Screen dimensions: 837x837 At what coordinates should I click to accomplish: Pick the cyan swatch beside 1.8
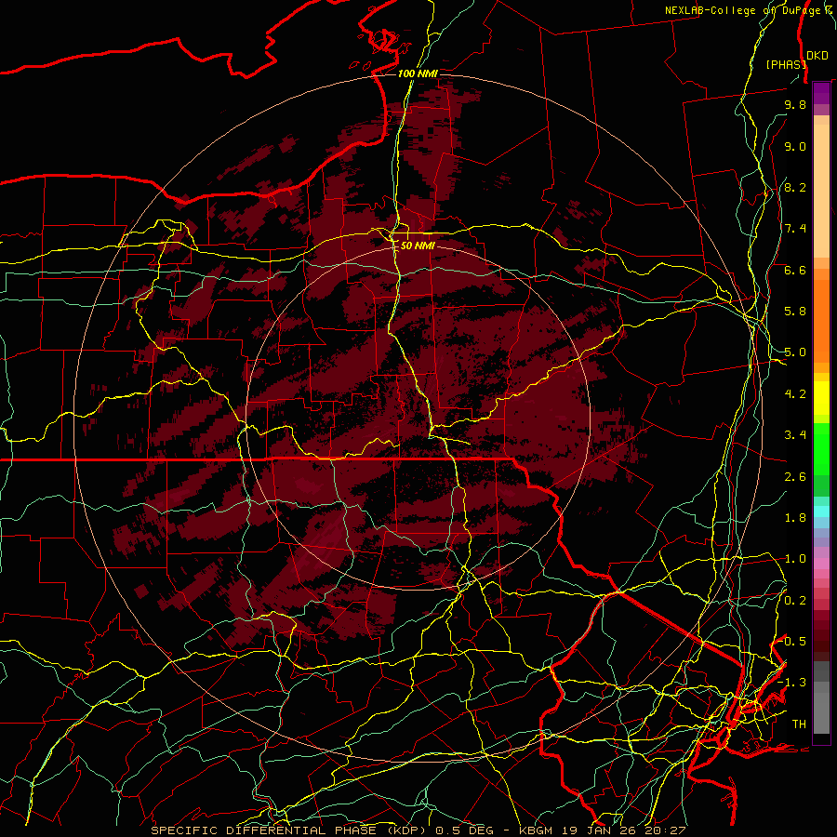pos(821,511)
